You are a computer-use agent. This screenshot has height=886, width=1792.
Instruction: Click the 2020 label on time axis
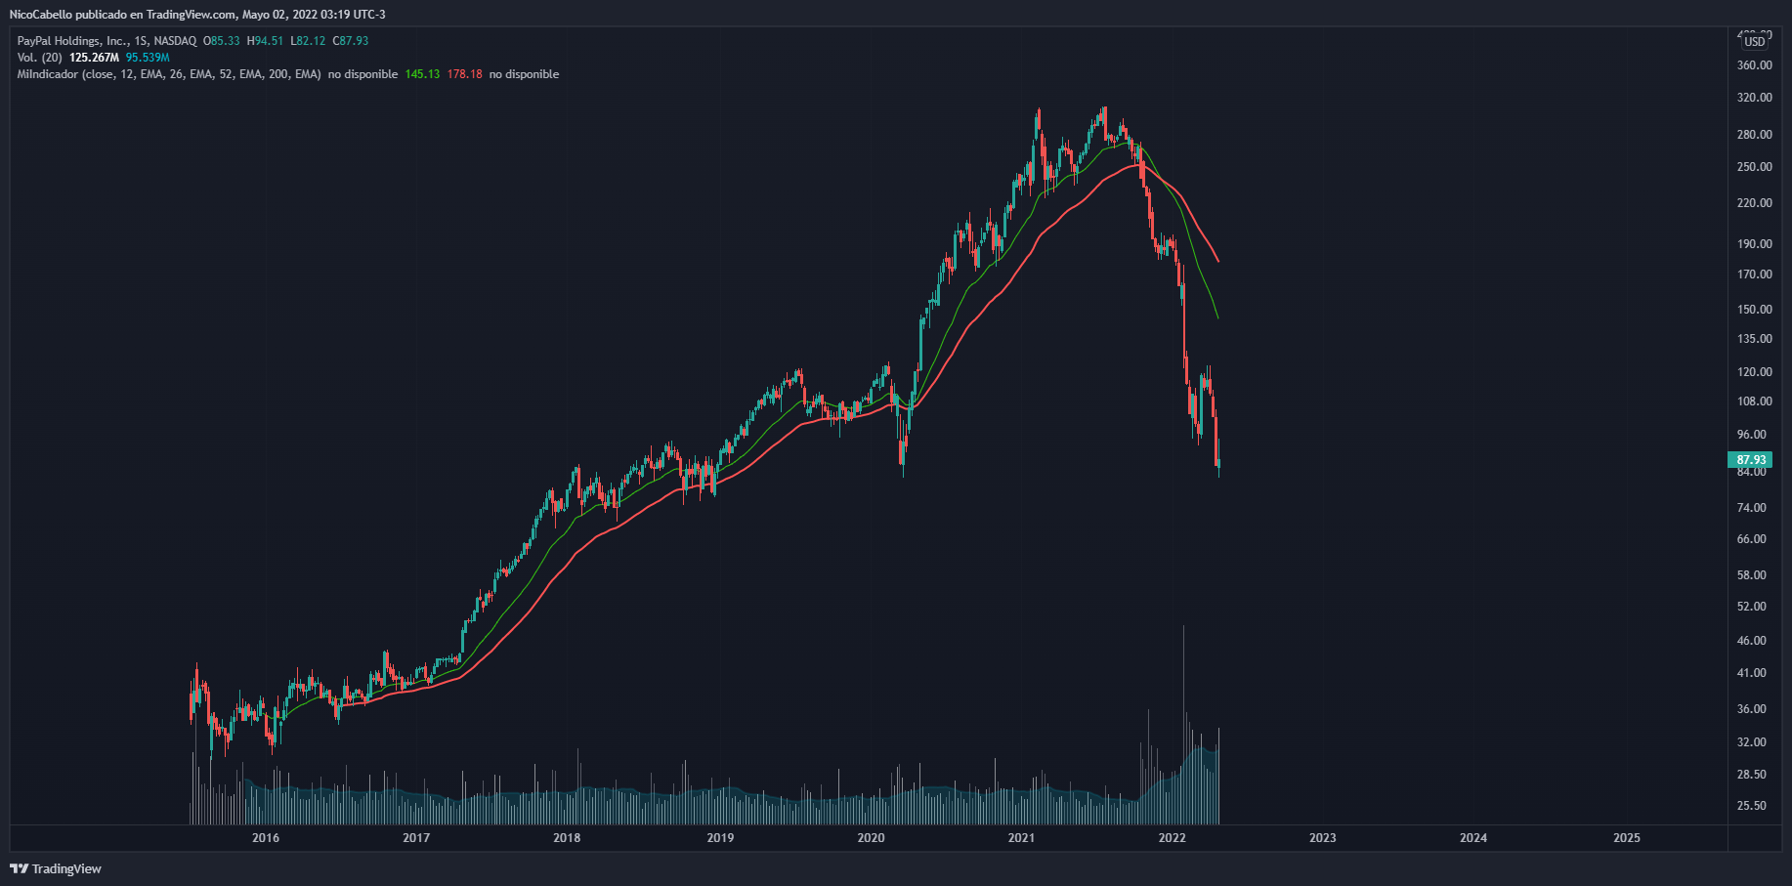point(871,838)
